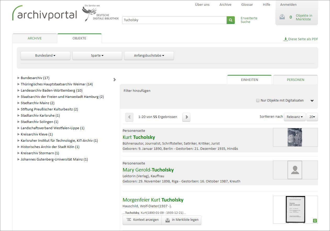Click the green search magnifier icon
Image resolution: width=330 pixels, height=231 pixels.
click(x=230, y=20)
